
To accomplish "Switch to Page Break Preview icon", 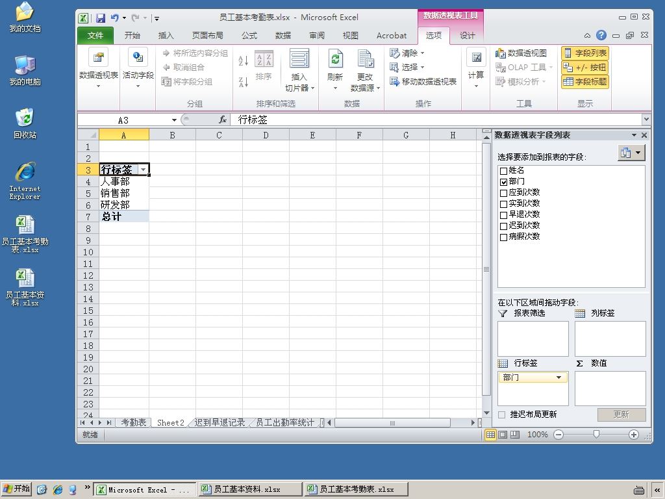I will 515,435.
